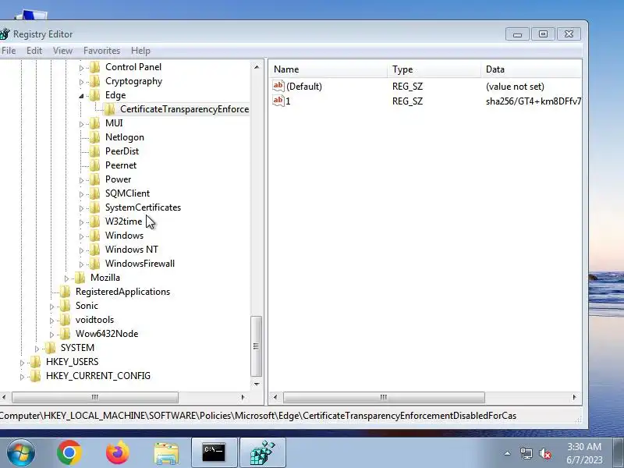Click the Peernet folder icon
The image size is (624, 468).
pos(94,165)
